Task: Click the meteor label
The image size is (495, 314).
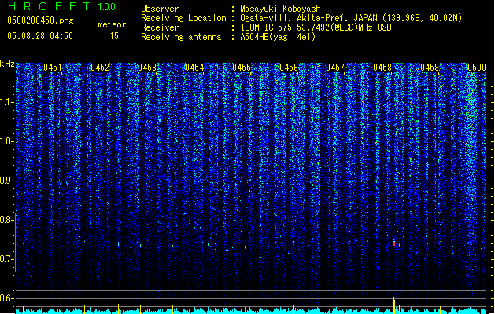Action: (x=112, y=24)
